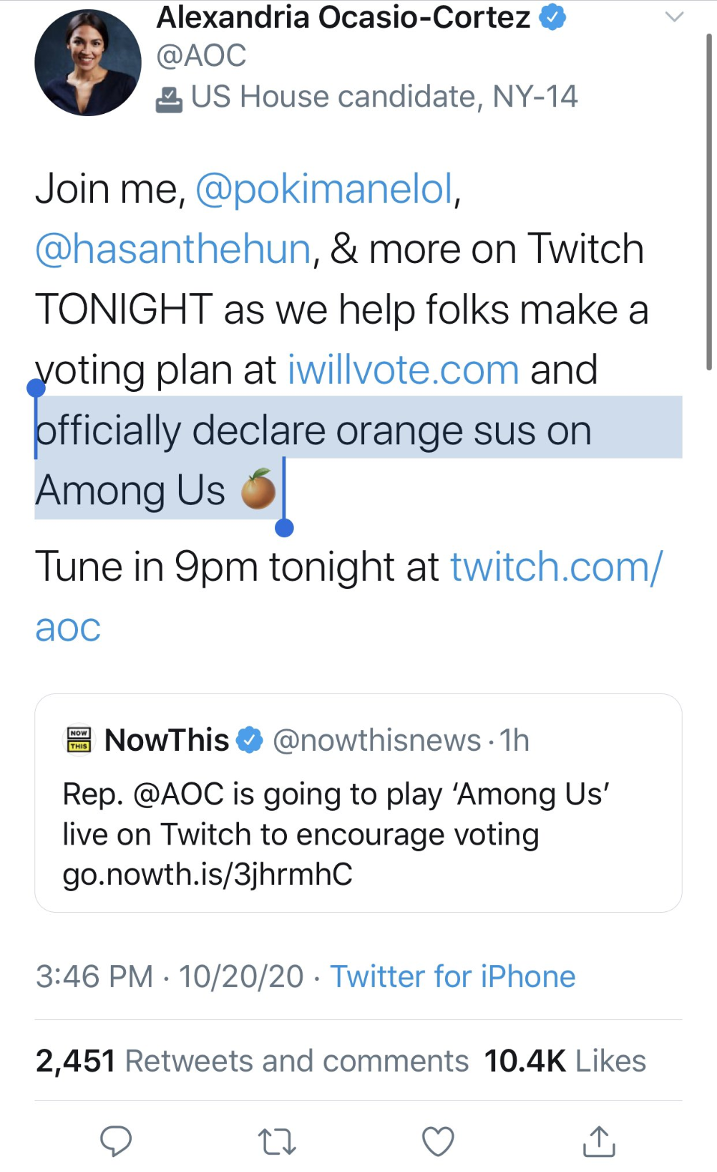This screenshot has width=717, height=1172.
Task: Tap the bottom text selection handle
Action: [284, 528]
